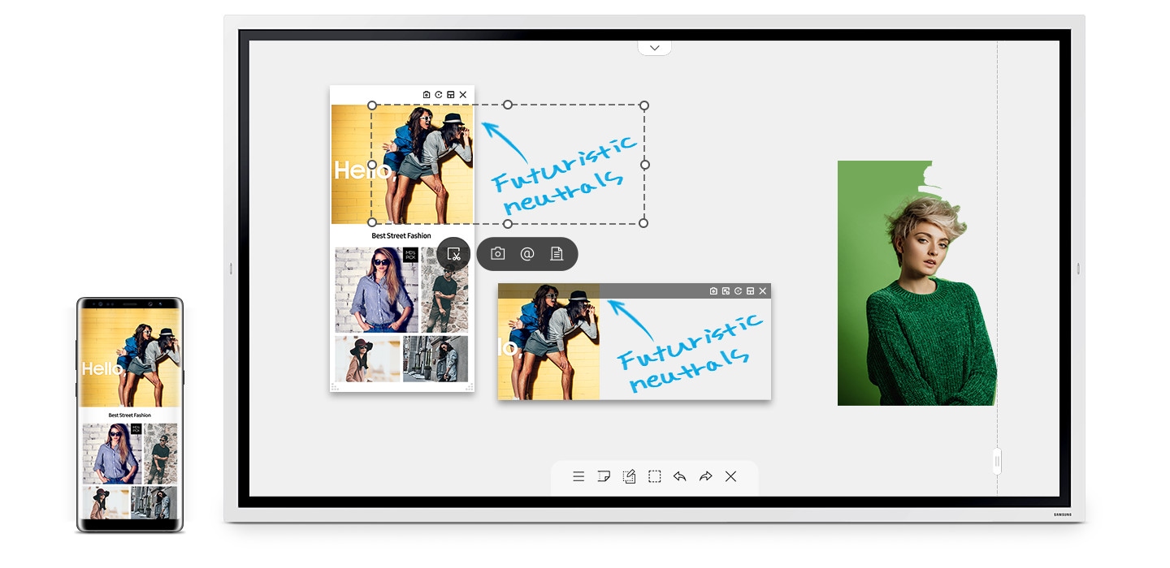Redo the last annotation
The image size is (1170, 568).
(x=705, y=476)
